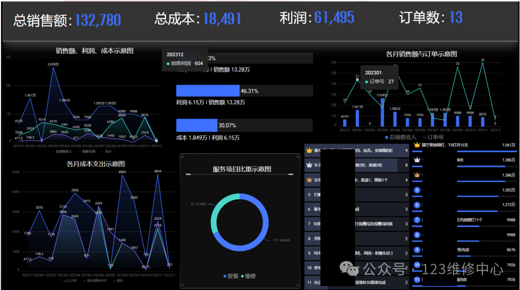
Task: Click the blue rank badge numbered 11
Action: (x=416, y=279)
